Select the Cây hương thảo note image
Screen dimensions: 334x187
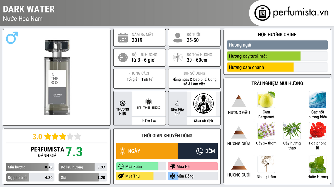pos(292,131)
